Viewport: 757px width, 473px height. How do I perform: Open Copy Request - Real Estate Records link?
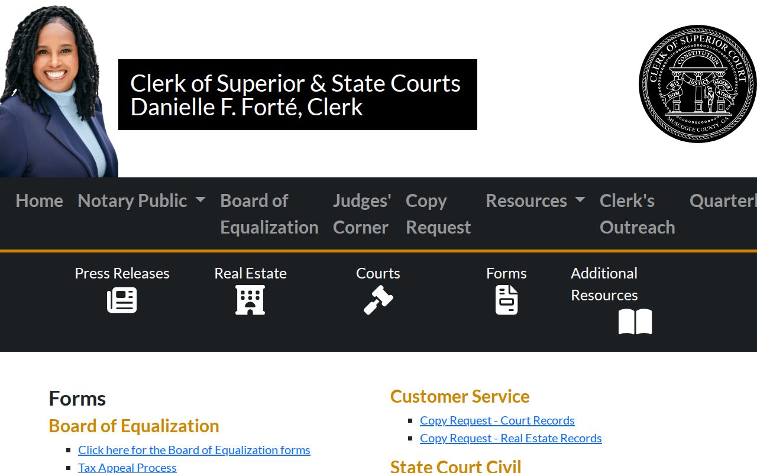click(511, 438)
